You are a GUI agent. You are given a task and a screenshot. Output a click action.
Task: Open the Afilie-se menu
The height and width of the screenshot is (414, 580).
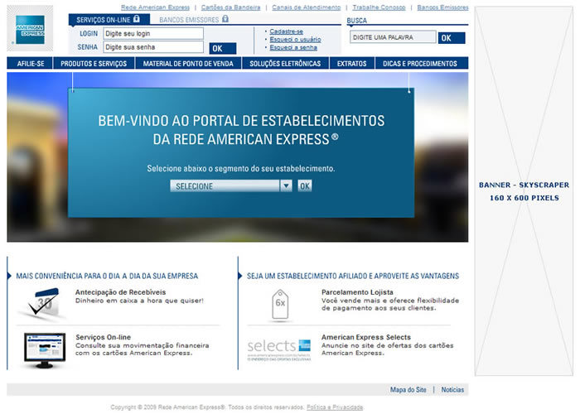31,64
